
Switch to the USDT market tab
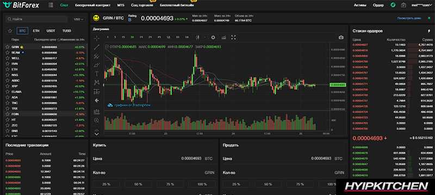[x=51, y=31]
